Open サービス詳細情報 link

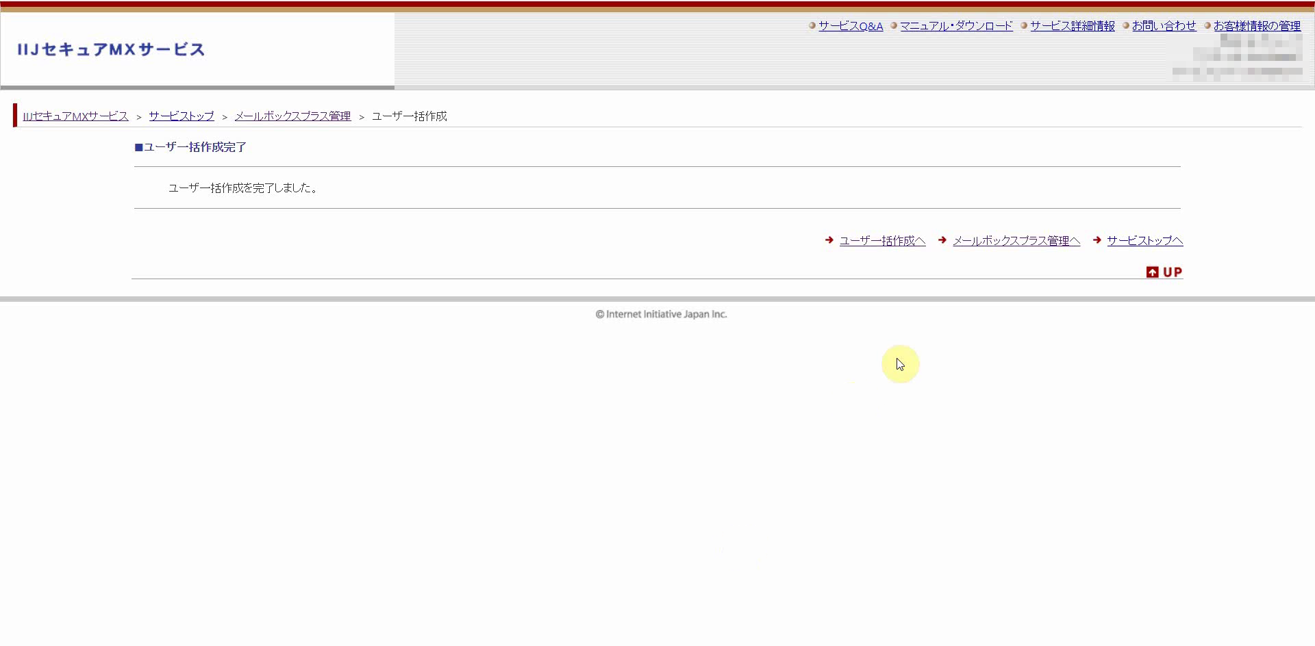coord(1073,26)
